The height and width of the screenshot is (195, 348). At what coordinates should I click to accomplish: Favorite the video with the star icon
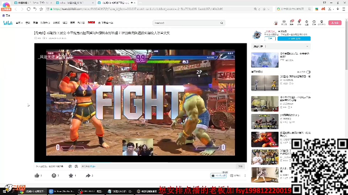point(71,175)
